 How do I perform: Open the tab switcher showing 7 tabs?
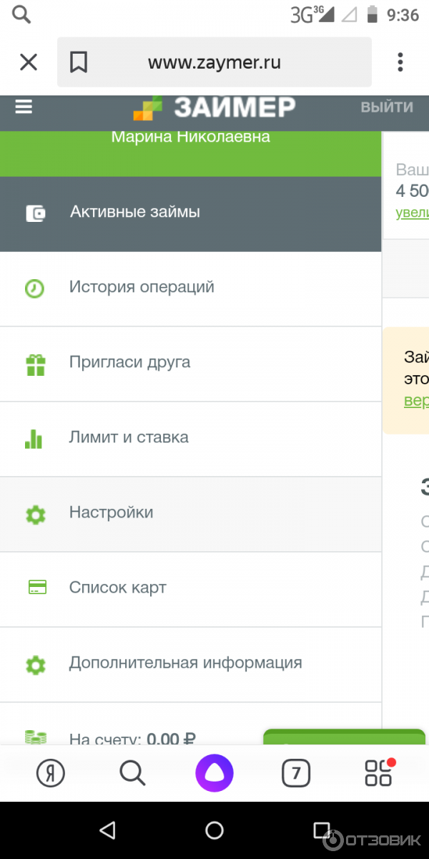point(296,773)
